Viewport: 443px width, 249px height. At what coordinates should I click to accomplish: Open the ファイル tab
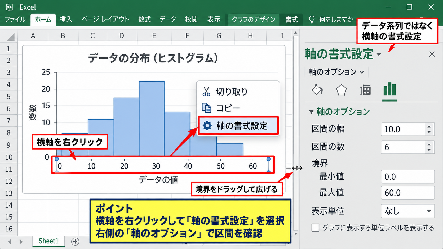(15, 19)
